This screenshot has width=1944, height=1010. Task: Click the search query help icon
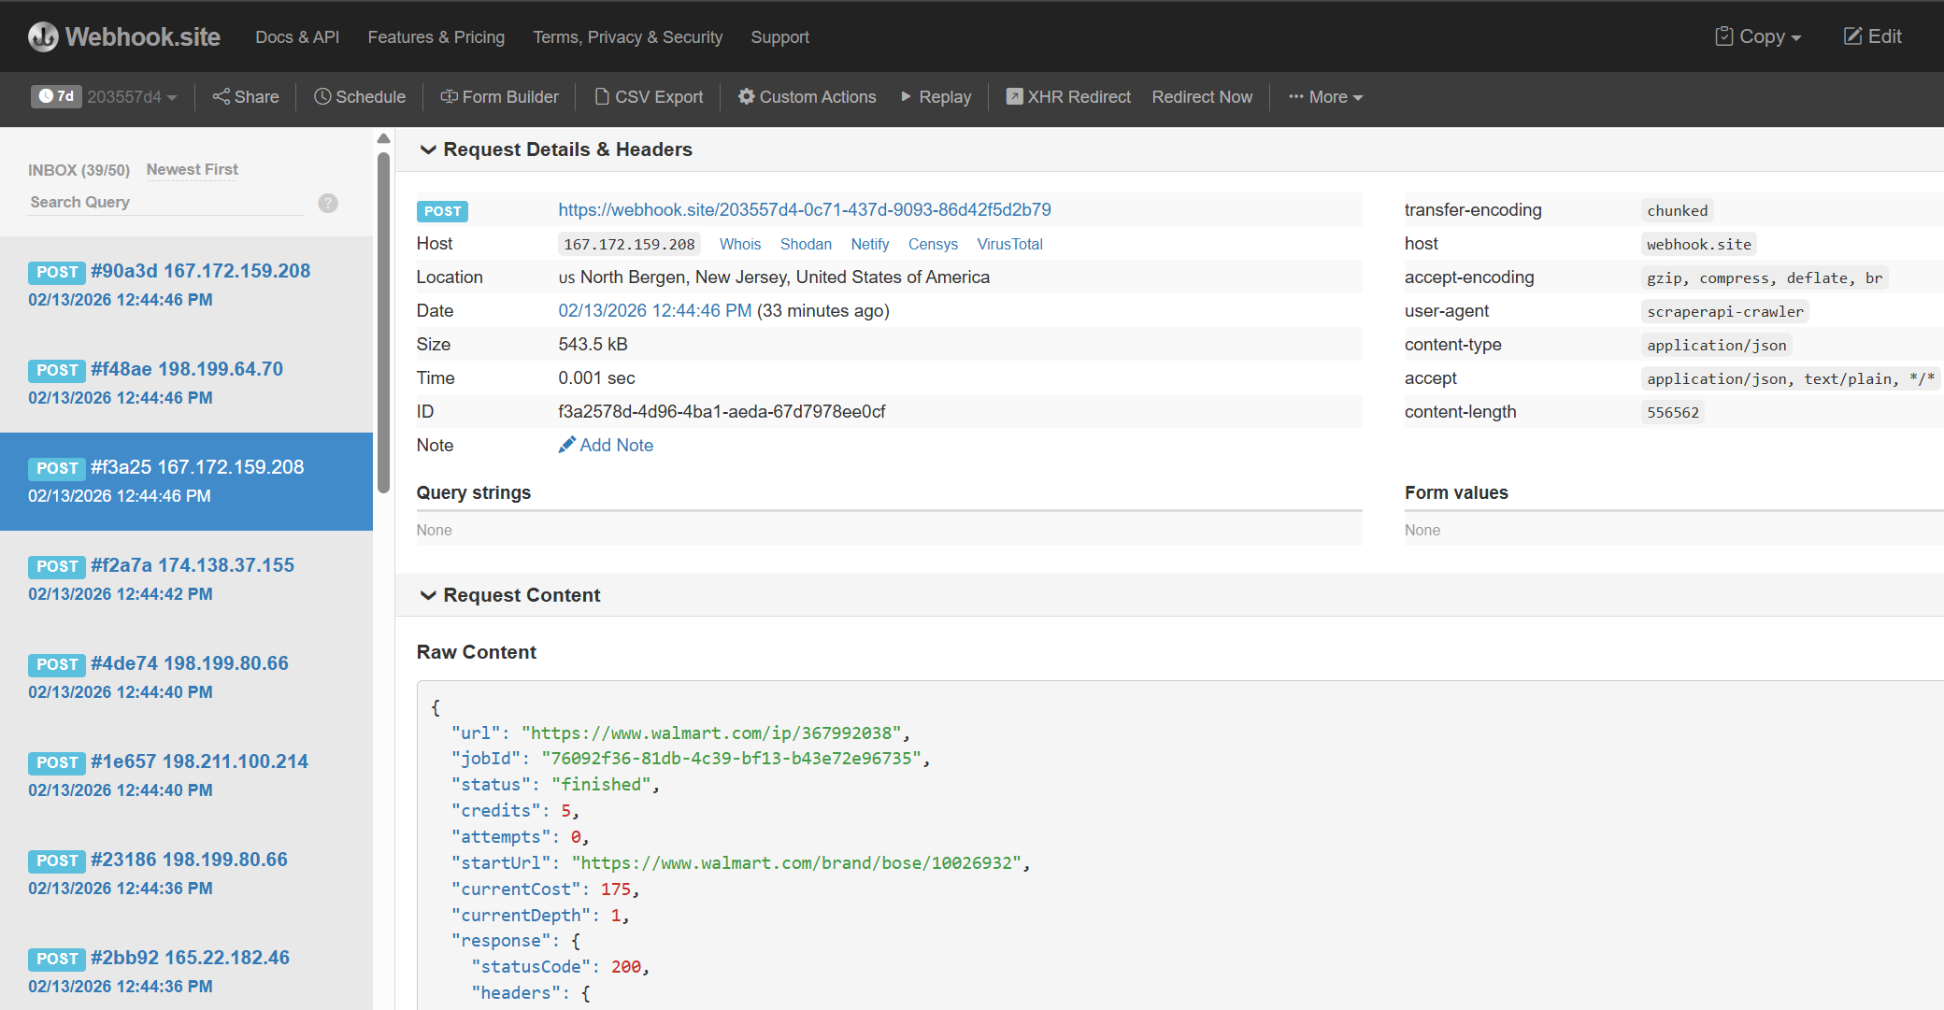pos(328,203)
